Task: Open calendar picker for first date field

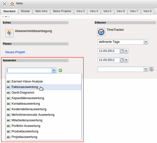Action: click(122, 51)
